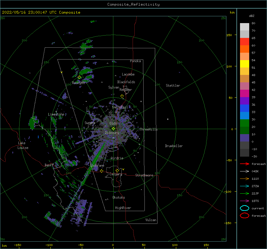Select the pink 45-42 dBZ swatch

pyautogui.click(x=244, y=86)
